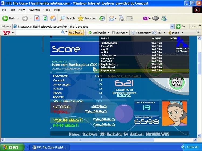Open the Tools menu
Image resolution: width=202 pixels, height=151 pixels.
(47, 10)
